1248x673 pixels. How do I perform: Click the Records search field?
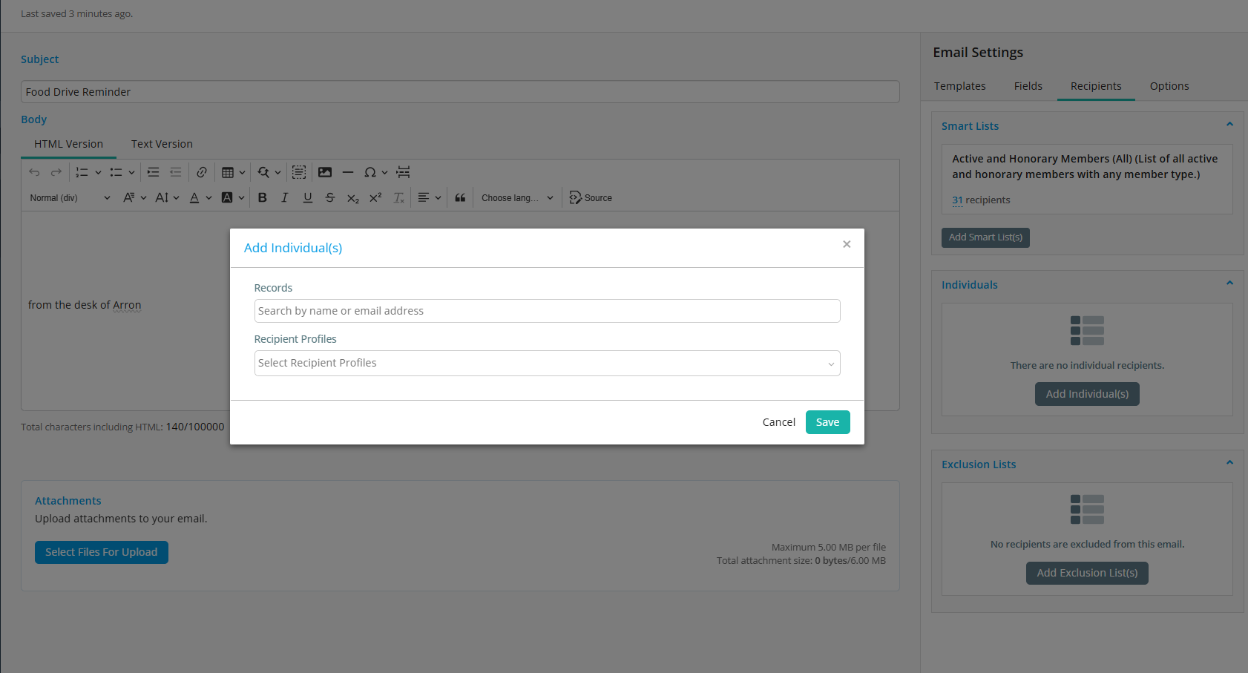coord(547,311)
